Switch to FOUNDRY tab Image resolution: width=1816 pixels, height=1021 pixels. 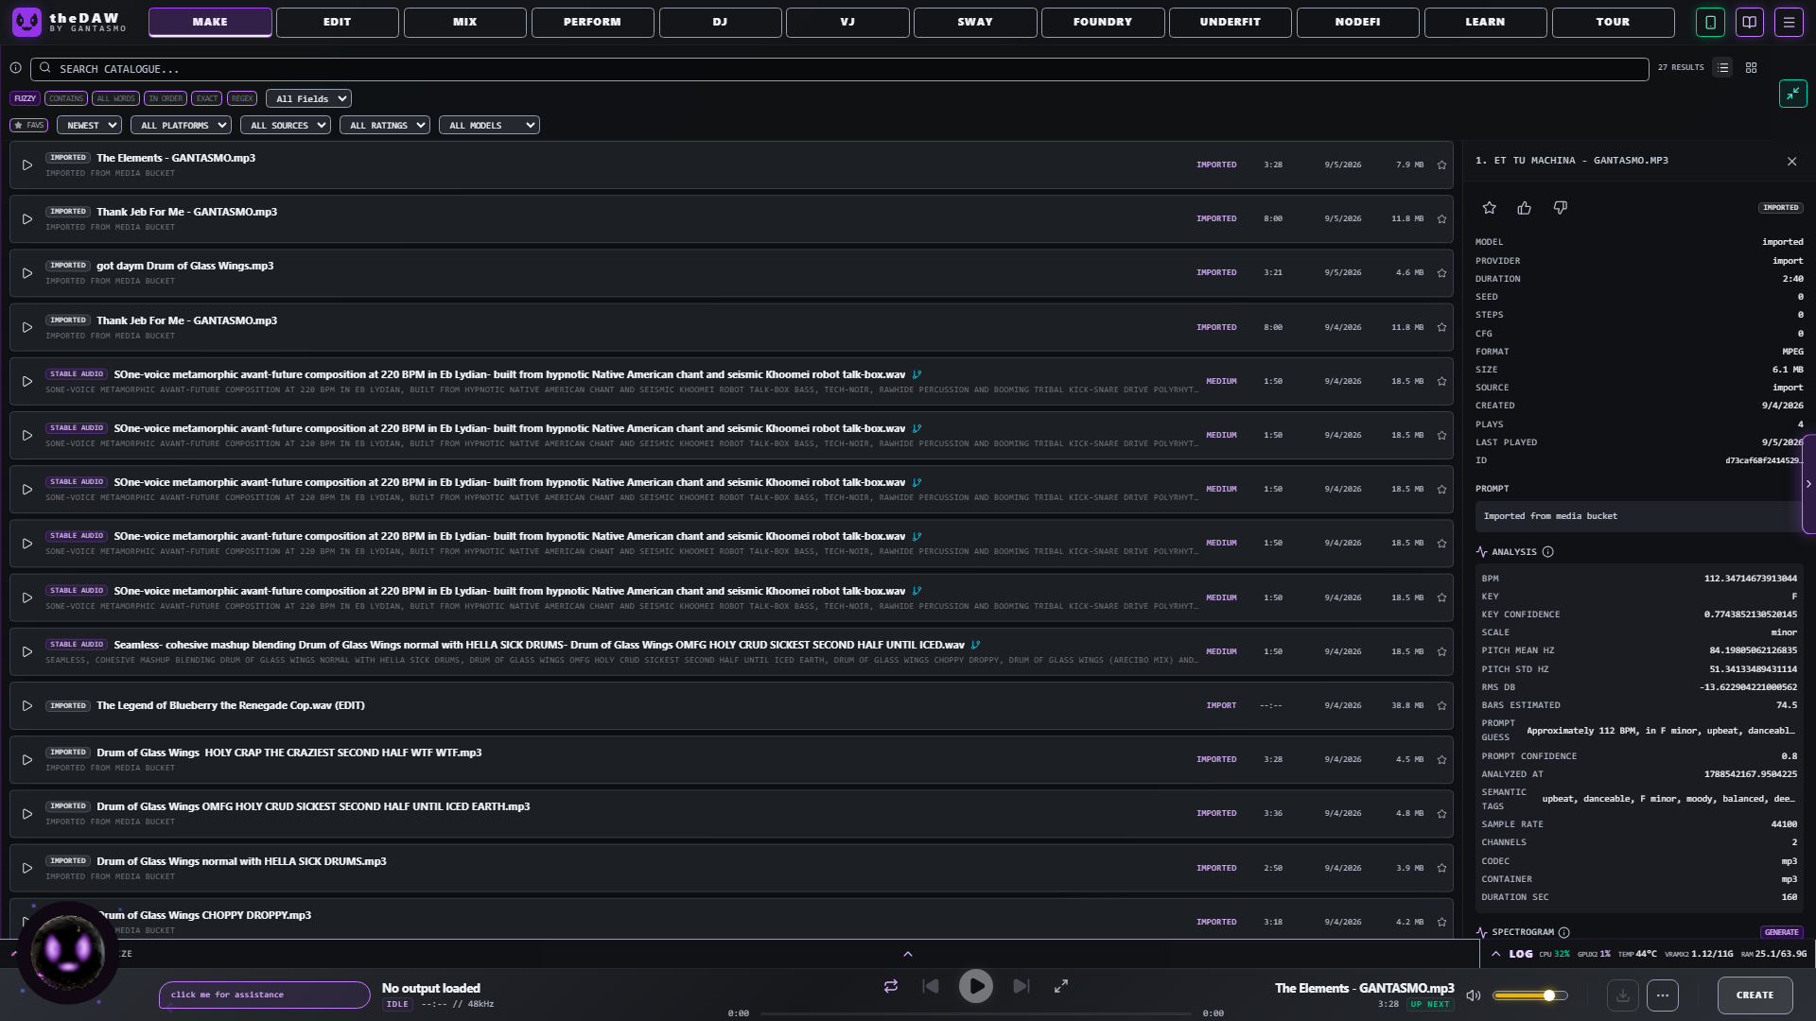1103,22
